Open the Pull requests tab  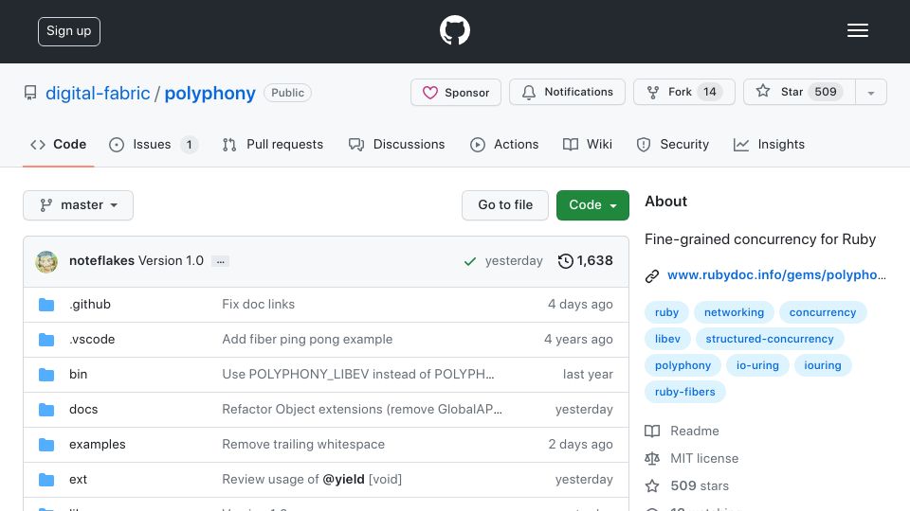[273, 144]
